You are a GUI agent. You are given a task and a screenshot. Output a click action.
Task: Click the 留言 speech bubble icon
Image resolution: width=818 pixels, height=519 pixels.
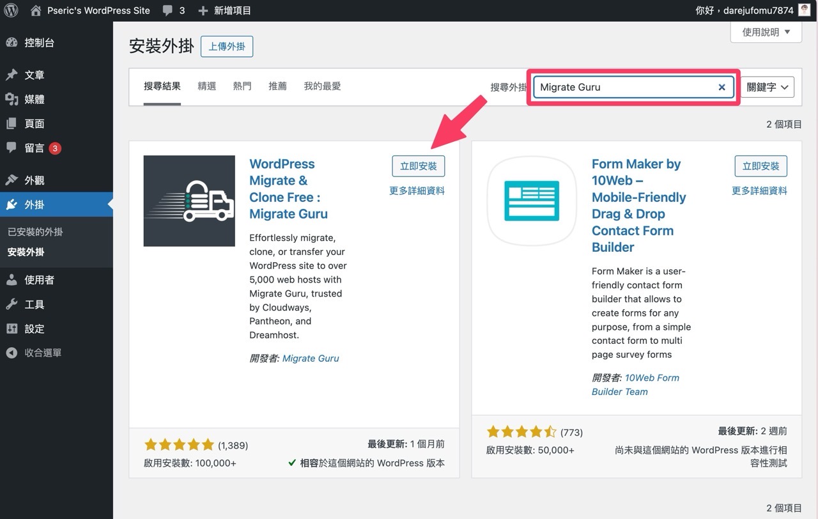click(12, 148)
